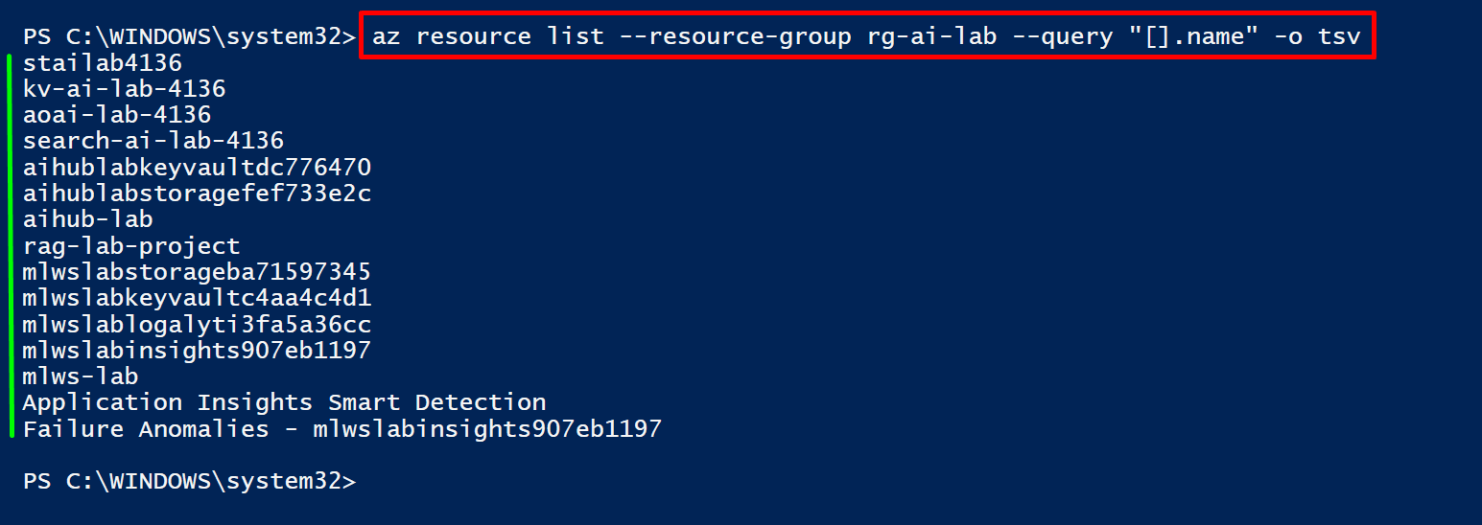Click mlwslabinsights907eb1197 resource name
Viewport: 1482px width, 525px height.
197,350
